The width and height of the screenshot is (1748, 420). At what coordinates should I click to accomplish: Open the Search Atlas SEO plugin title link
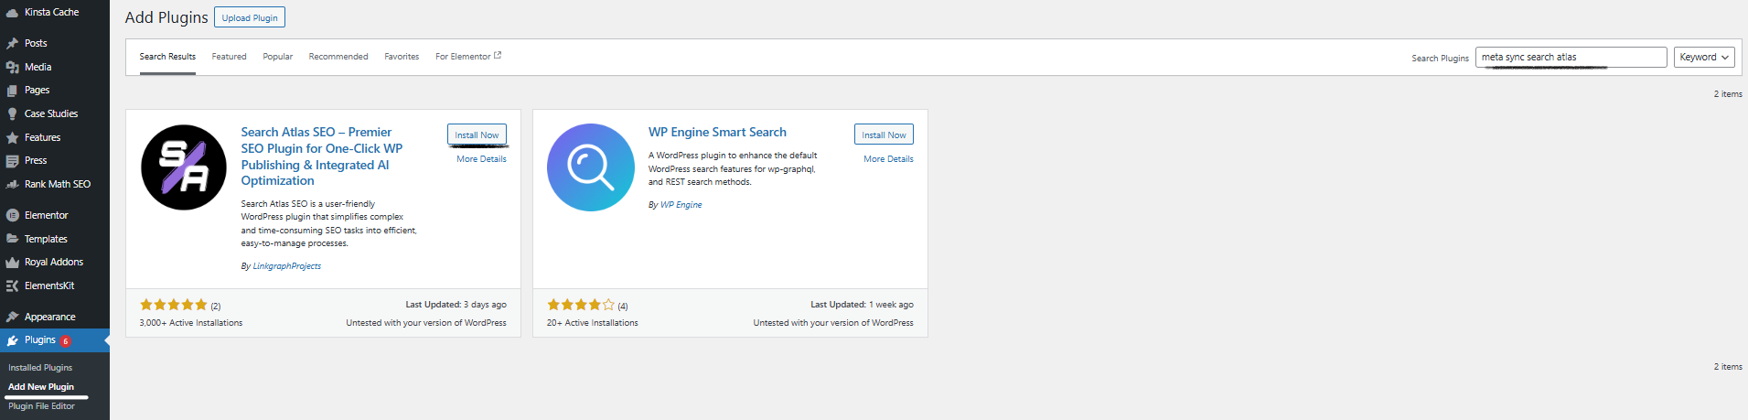point(322,156)
